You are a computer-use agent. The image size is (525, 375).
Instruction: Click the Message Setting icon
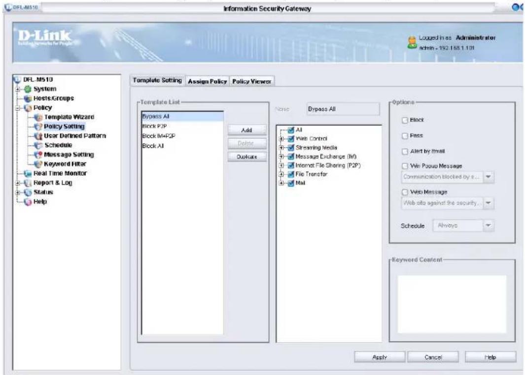(38, 155)
